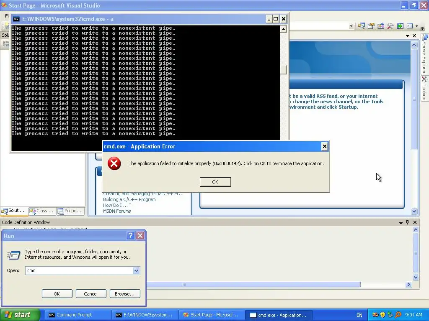429x321 pixels.
Task: Open Command Window toolbar icon
Action: point(410,26)
